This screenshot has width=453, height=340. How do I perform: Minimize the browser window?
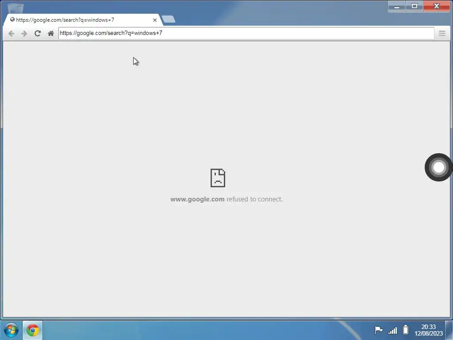click(x=397, y=6)
